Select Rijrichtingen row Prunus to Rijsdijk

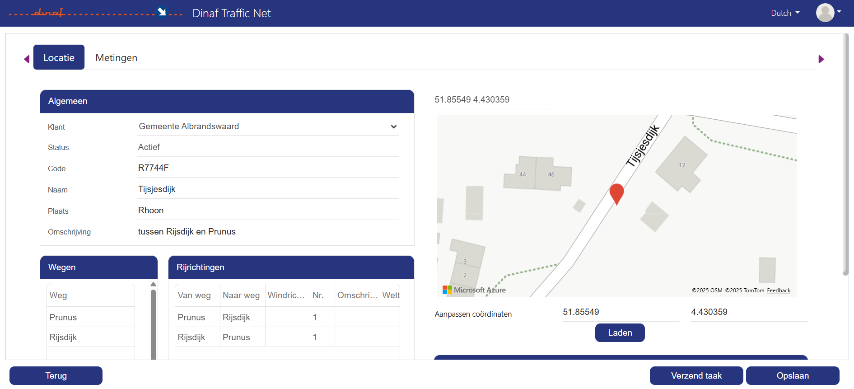(x=287, y=317)
